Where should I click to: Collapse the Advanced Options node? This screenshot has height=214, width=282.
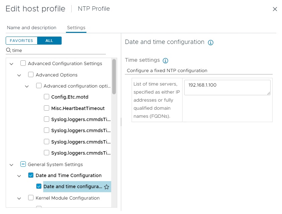[x=19, y=75]
